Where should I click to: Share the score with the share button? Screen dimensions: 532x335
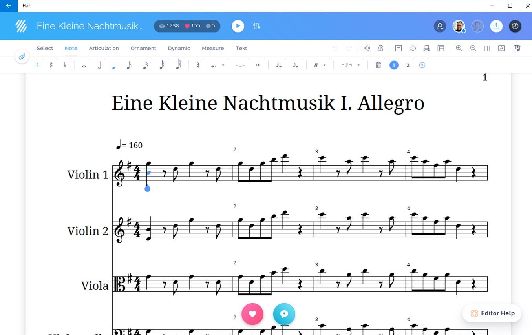pyautogui.click(x=496, y=26)
